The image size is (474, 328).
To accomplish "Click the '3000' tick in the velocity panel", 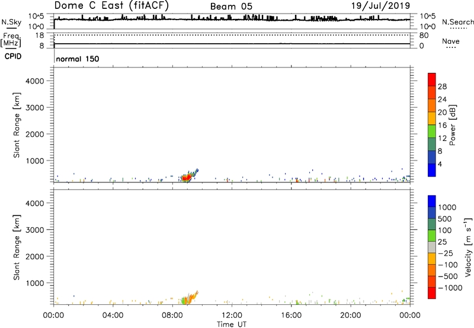I will tap(35, 230).
